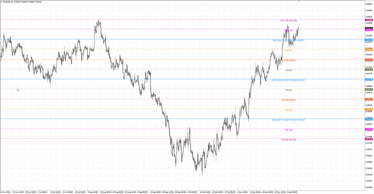Click the 3 Nov 16:00 time label
This screenshot has width=374, height=194.
[x=242, y=192]
